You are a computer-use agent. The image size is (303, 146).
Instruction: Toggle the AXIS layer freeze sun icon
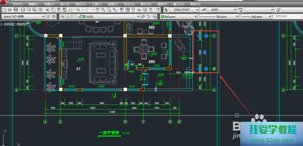[72, 17]
